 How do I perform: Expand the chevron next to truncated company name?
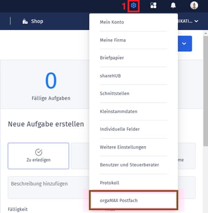196,21
